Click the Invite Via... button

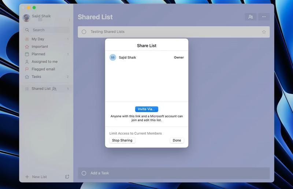pos(146,109)
